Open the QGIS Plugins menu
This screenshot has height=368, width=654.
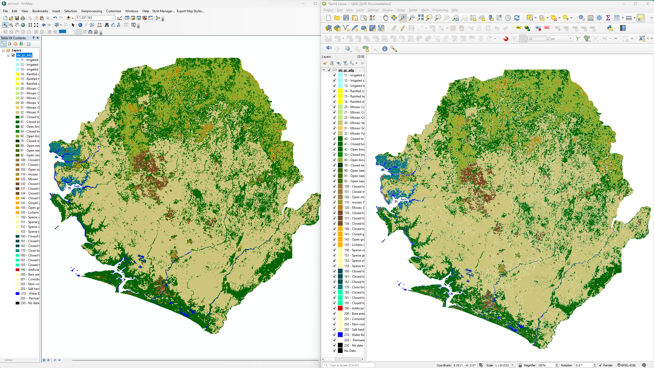pos(388,10)
